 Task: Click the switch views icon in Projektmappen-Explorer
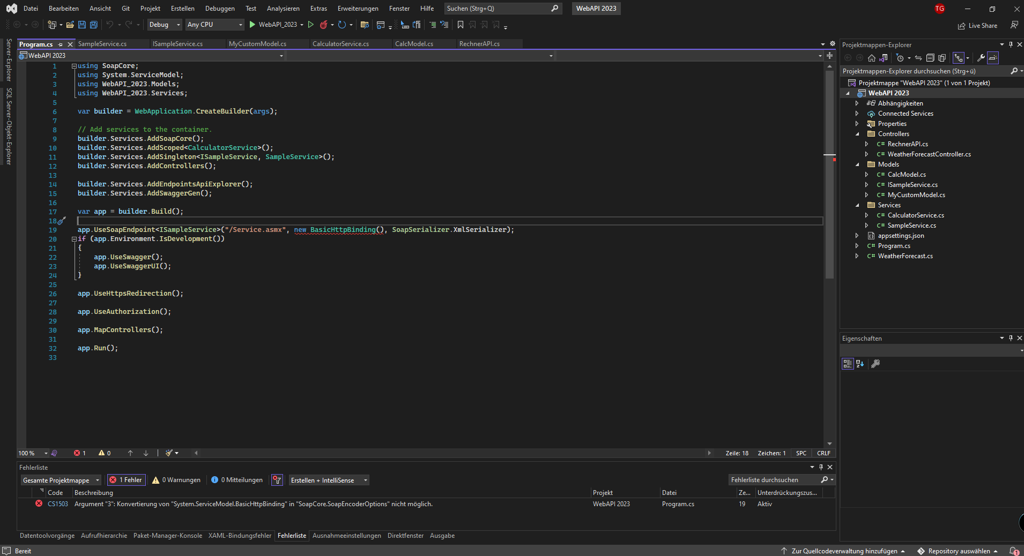coord(884,58)
